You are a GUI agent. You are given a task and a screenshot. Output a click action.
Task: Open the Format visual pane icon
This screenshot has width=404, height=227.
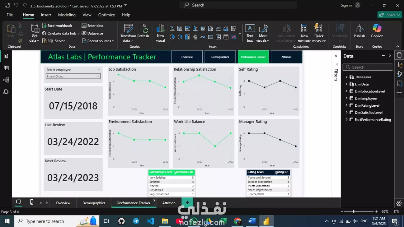399,74
